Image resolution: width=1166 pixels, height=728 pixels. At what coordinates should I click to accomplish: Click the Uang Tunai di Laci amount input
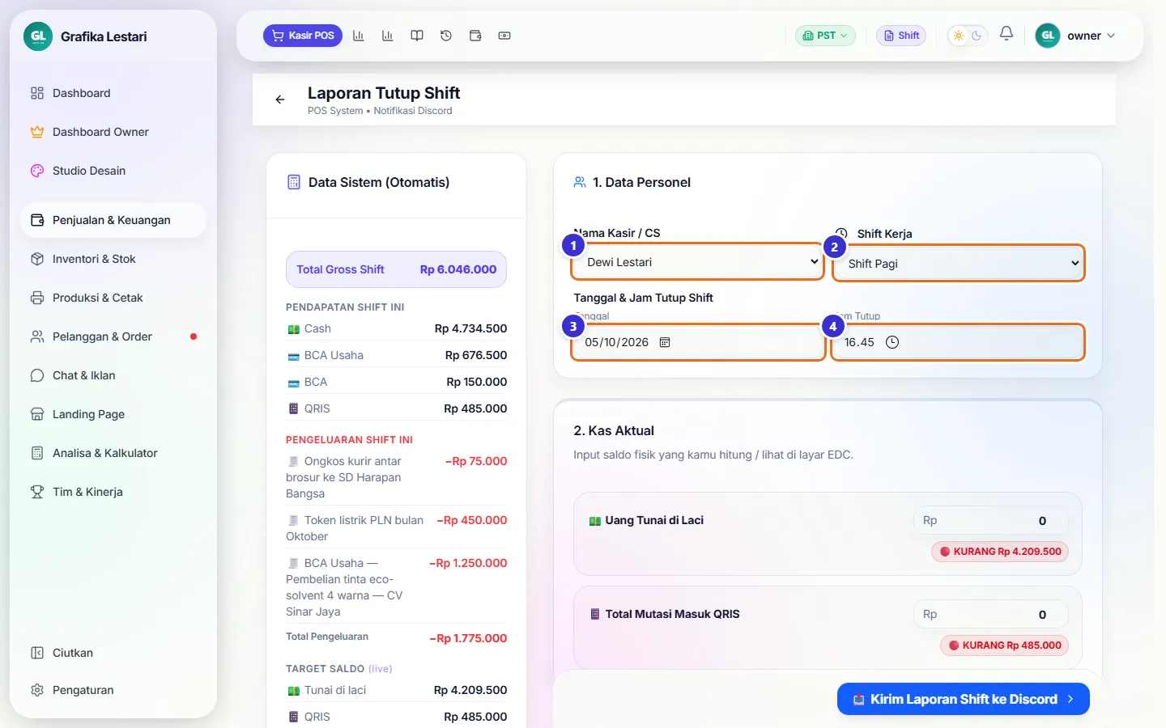[x=990, y=521]
